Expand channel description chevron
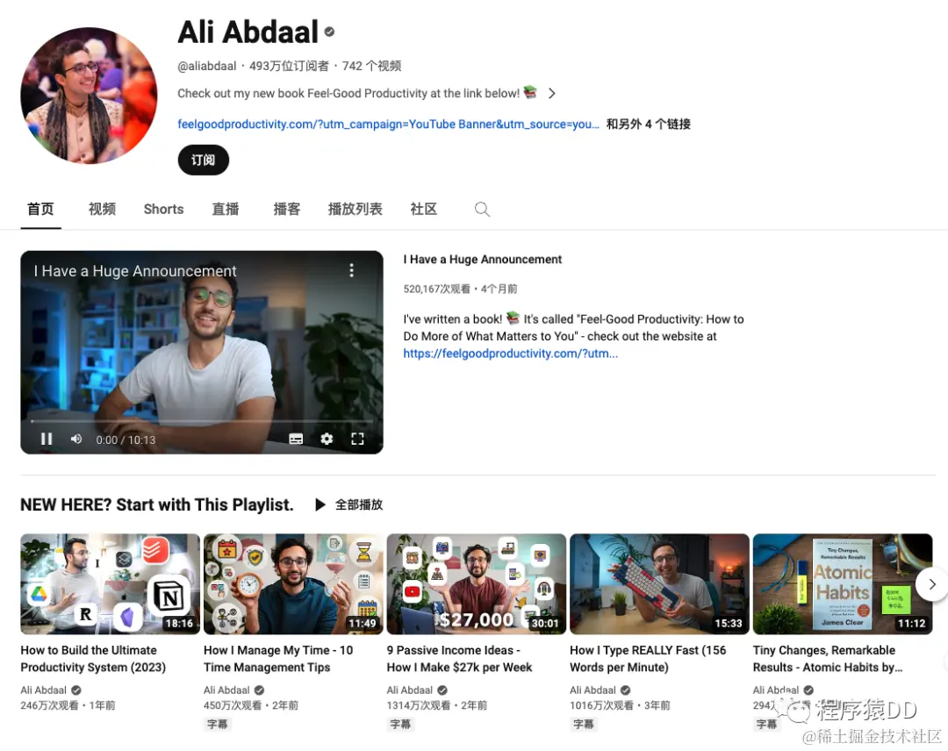The width and height of the screenshot is (948, 751). point(551,94)
